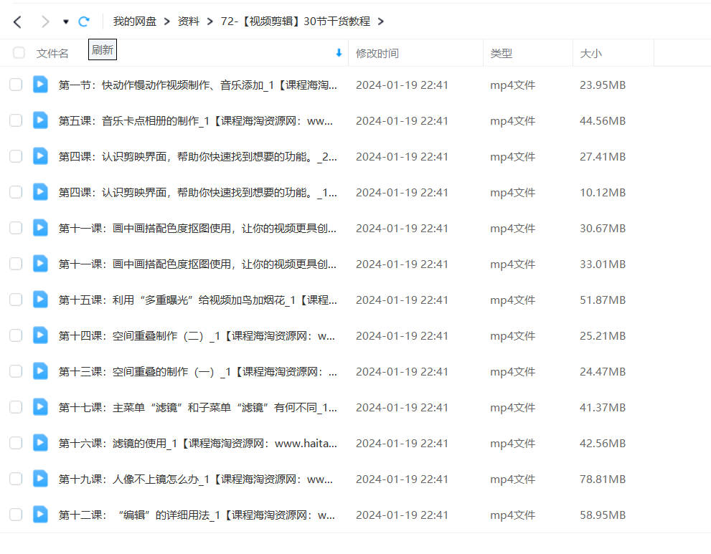Check the box for 第四课 10.12MB file
The image size is (711, 554).
pos(16,192)
